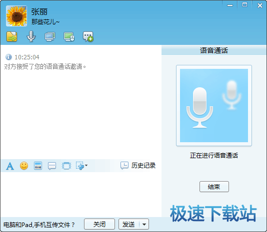Start voice call with microphone icon
The width and height of the screenshot is (267, 232).
pos(31,36)
